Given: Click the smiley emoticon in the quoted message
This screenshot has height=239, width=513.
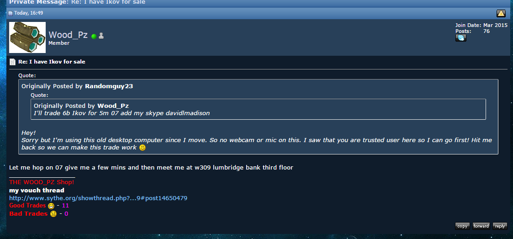Looking at the screenshot, I should [x=143, y=148].
